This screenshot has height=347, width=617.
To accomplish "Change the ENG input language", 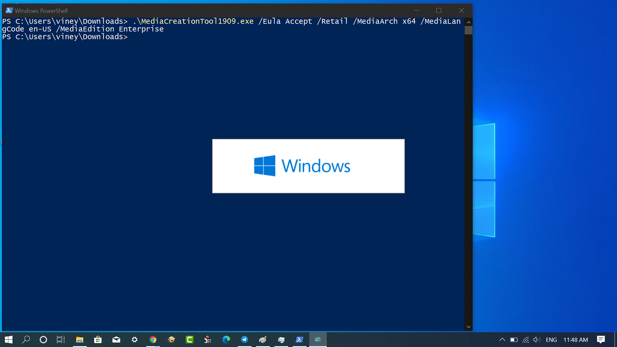I will coord(551,340).
